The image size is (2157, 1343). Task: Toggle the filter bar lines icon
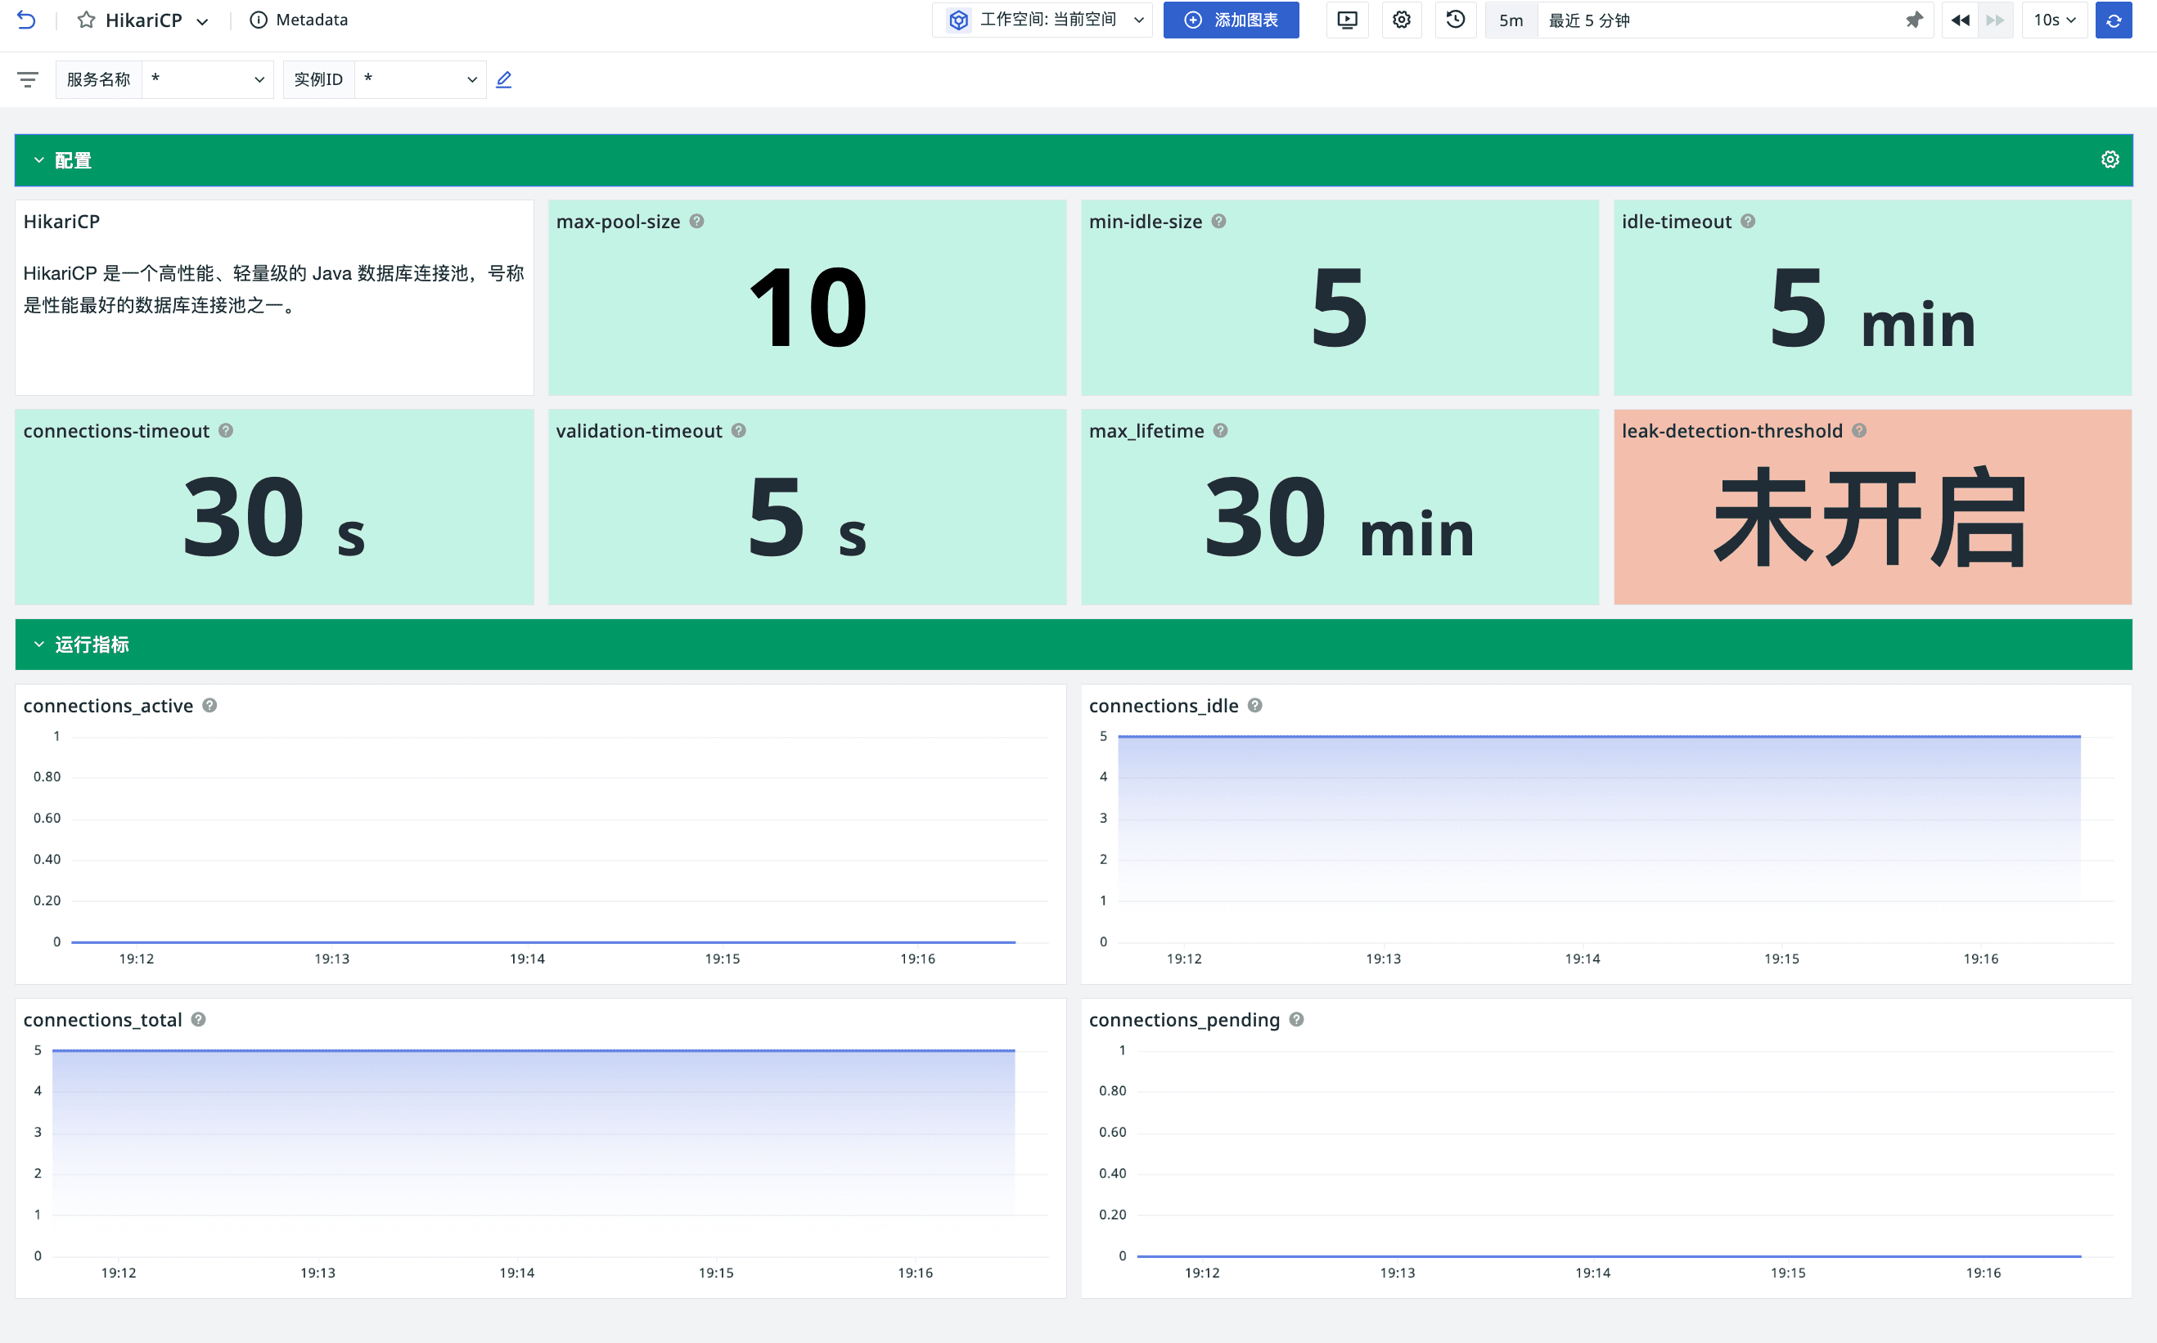pos(28,79)
